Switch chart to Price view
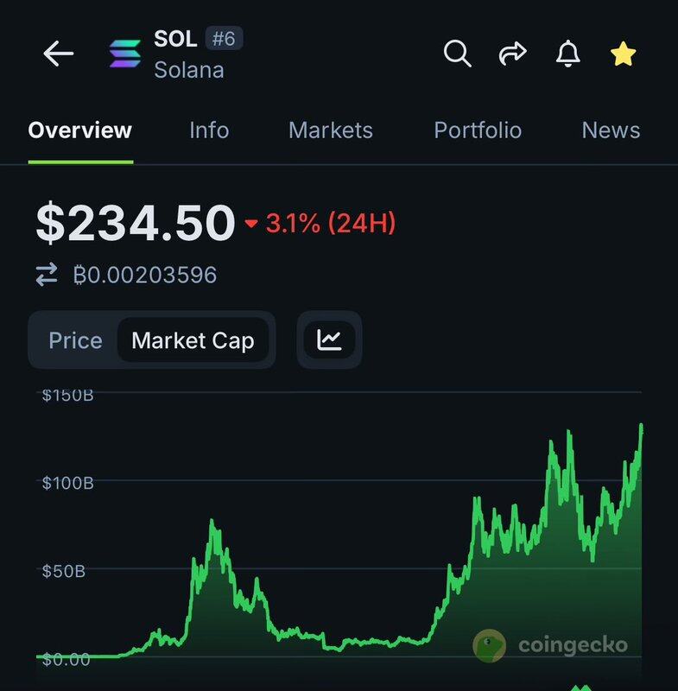The width and height of the screenshot is (678, 691). click(75, 340)
